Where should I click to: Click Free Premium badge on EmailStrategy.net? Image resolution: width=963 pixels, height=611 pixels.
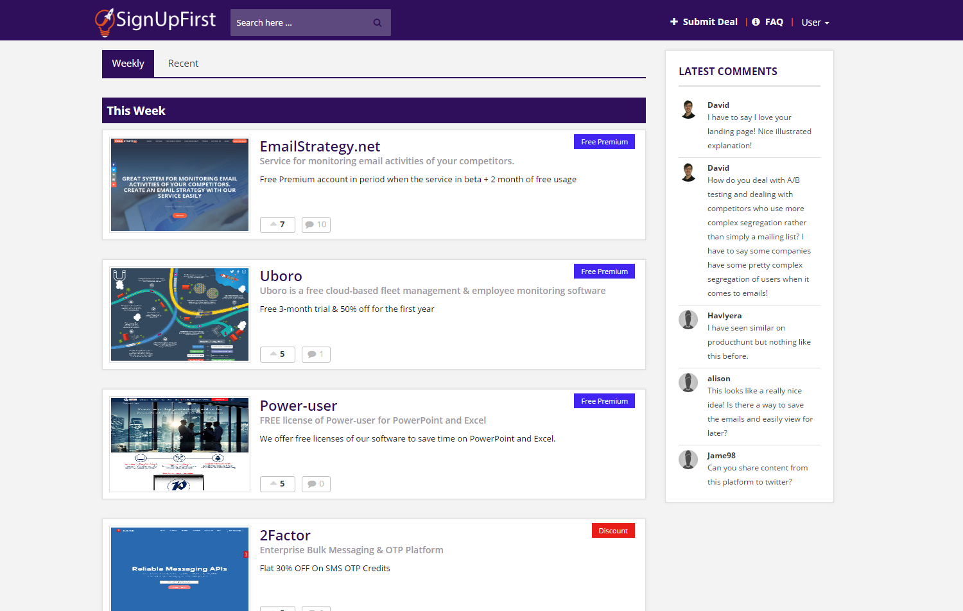(x=604, y=142)
